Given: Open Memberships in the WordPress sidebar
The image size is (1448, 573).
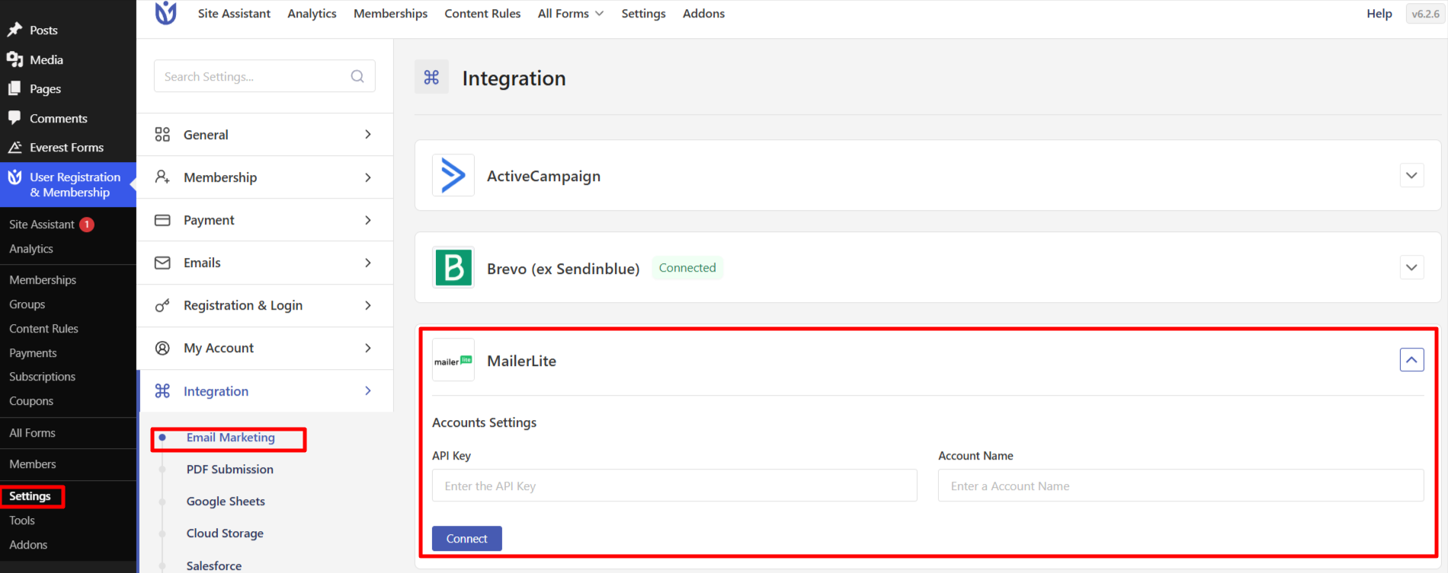Looking at the screenshot, I should (43, 280).
